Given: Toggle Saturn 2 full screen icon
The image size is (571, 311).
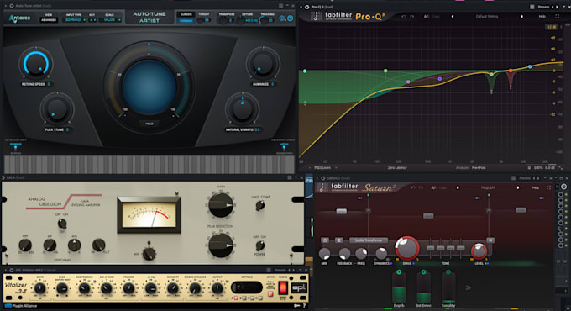Looking at the screenshot, I should click(549, 187).
